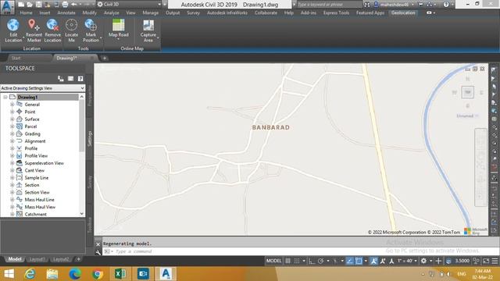This screenshot has width=500, height=281.
Task: Click the keyword search box in title bar
Action: [329, 5]
